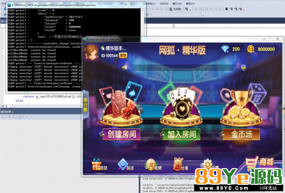Click the clear-all X icon in find results
The width and height of the screenshot is (285, 193).
26,117
